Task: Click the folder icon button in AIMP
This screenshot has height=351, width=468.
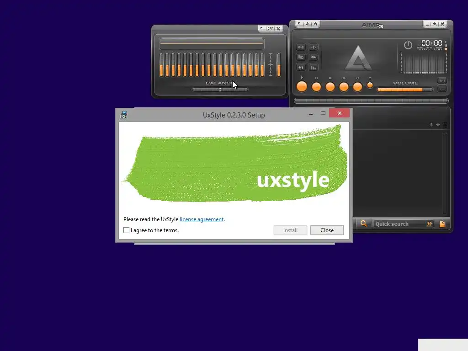Action: click(301, 57)
